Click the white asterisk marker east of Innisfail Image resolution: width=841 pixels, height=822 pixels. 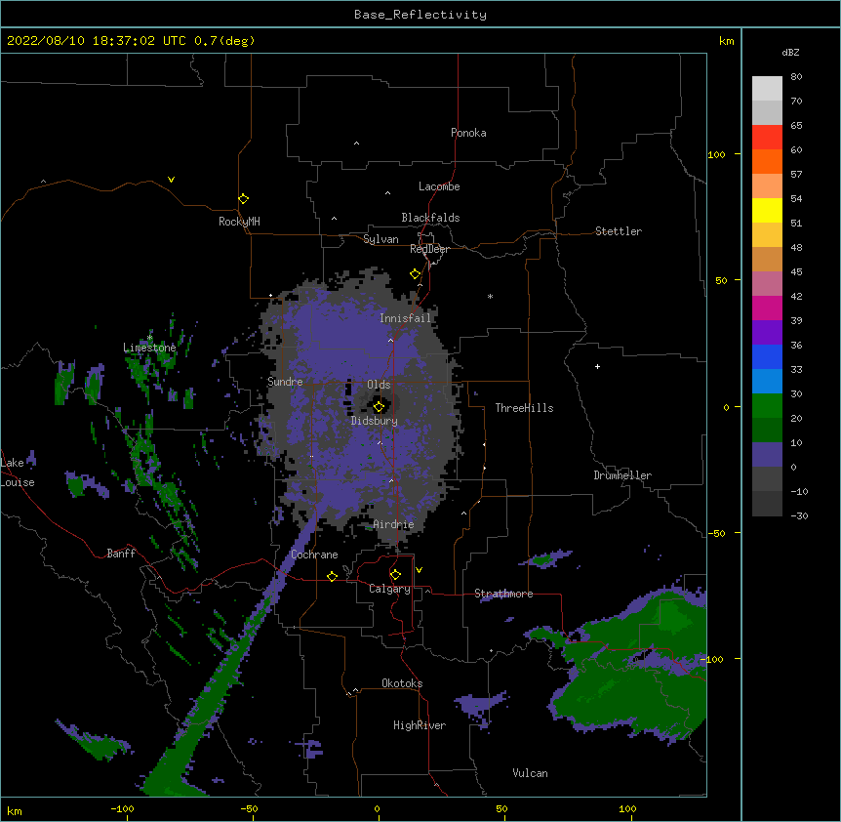tap(490, 296)
